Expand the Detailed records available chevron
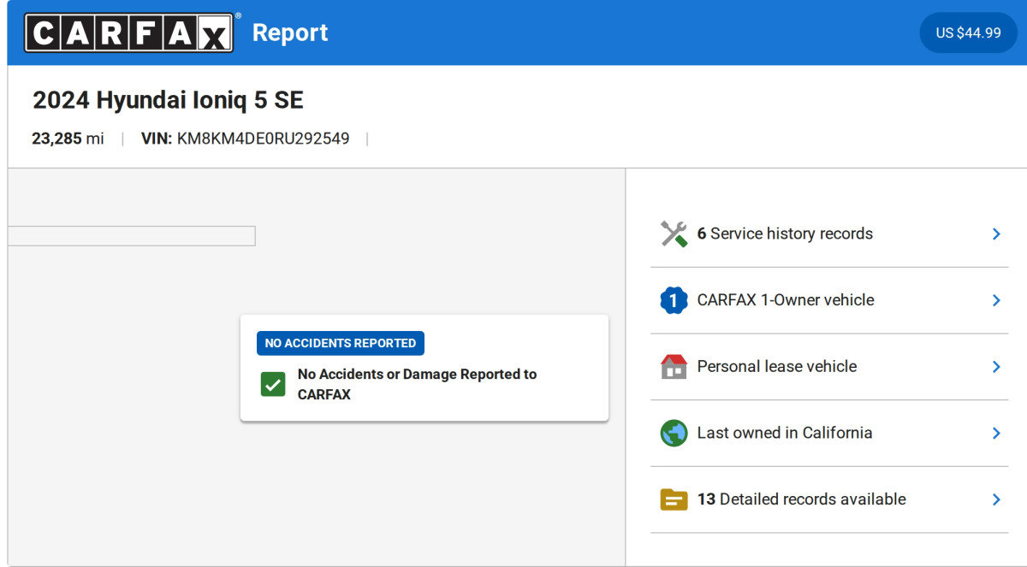The width and height of the screenshot is (1027, 567). 995,499
